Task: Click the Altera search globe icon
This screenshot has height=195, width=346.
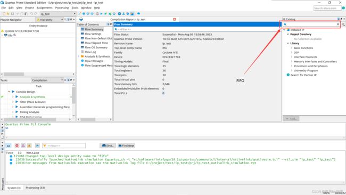Action: (x=343, y=8)
